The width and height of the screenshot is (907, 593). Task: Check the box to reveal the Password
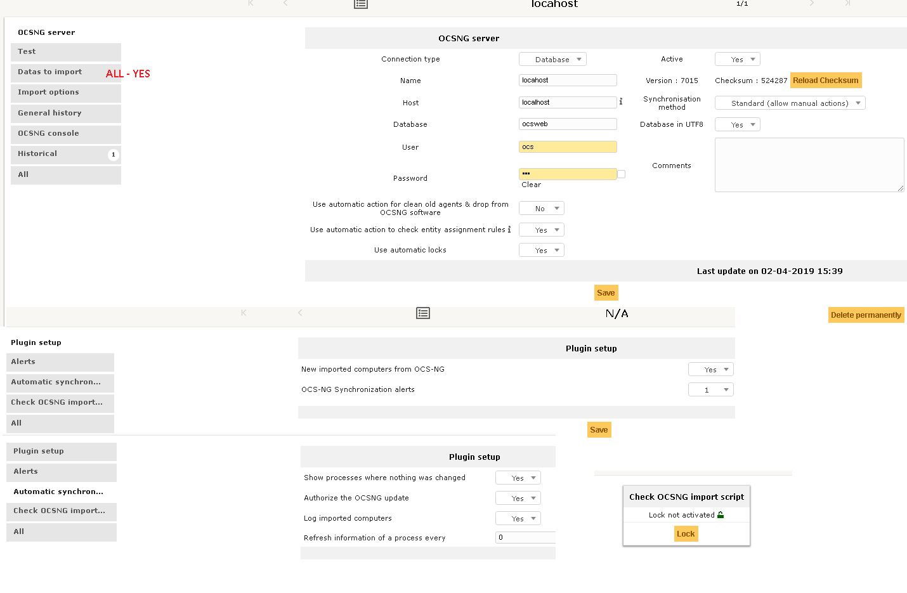tap(620, 174)
